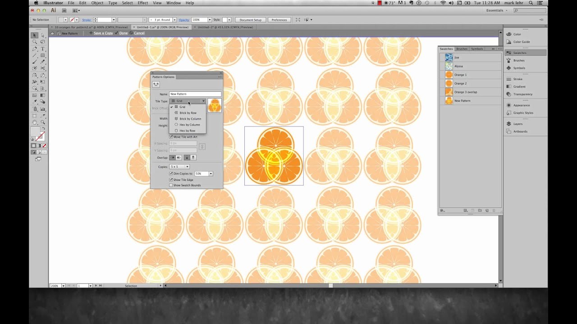Select the Gradient tool

pos(43,95)
